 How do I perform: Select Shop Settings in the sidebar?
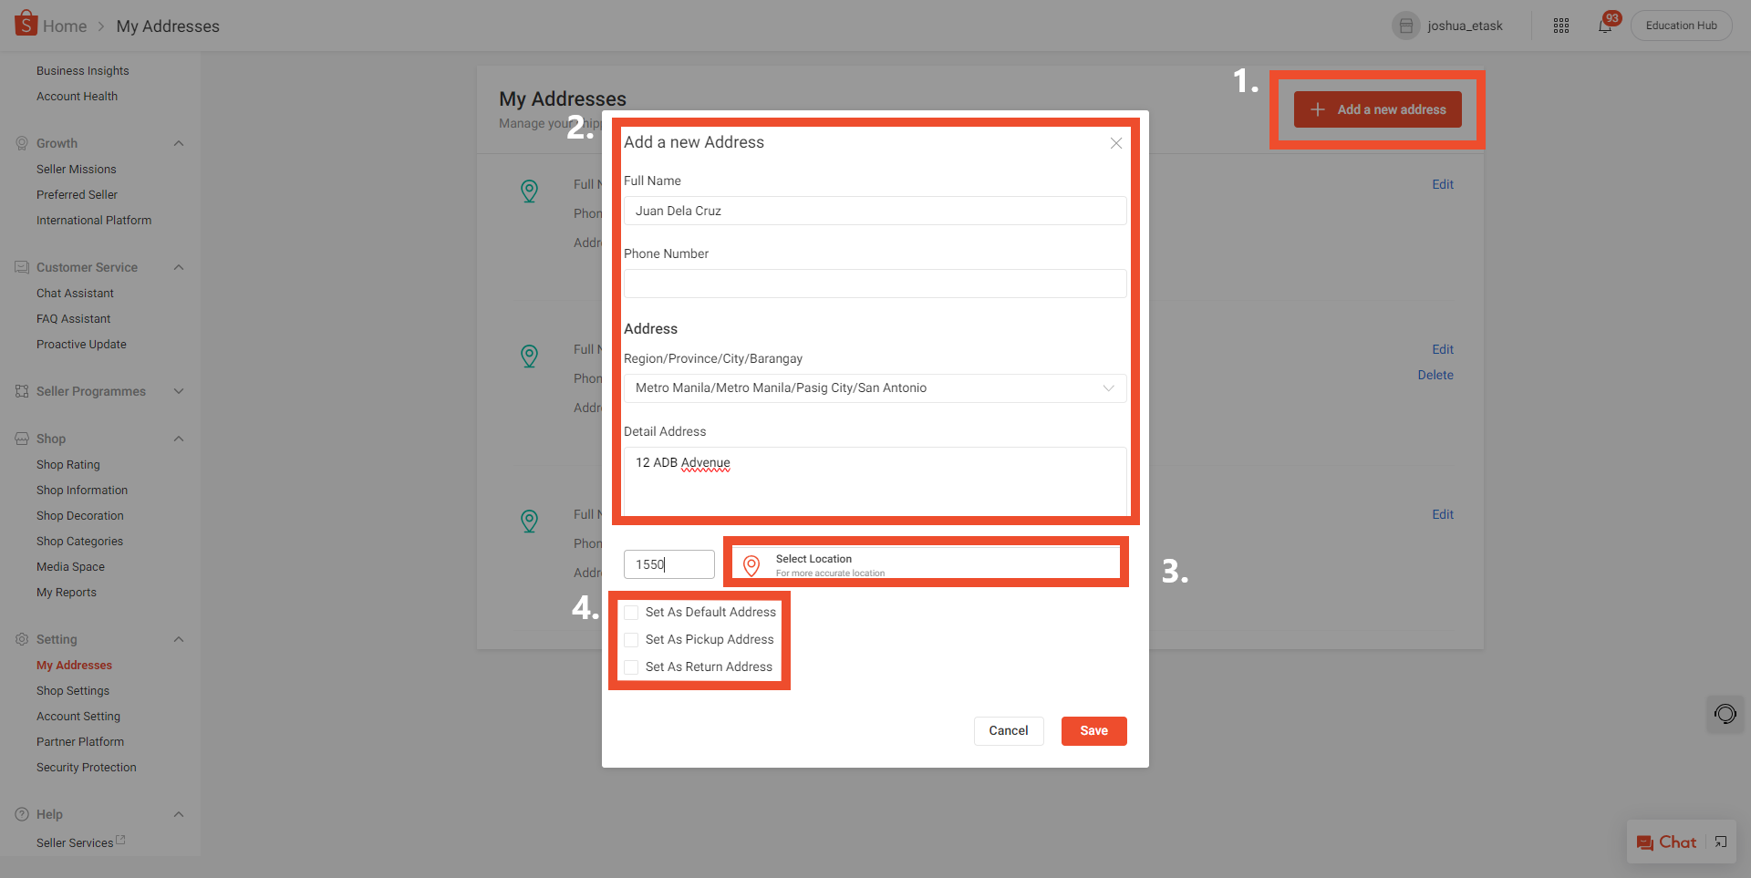pyautogui.click(x=73, y=690)
